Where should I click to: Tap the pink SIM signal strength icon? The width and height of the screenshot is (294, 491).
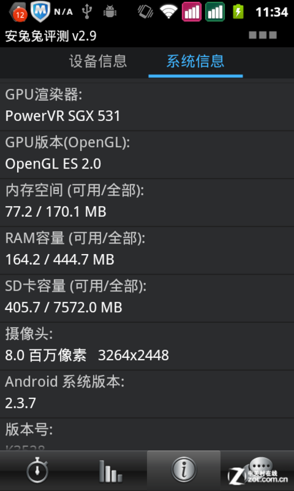(x=192, y=12)
